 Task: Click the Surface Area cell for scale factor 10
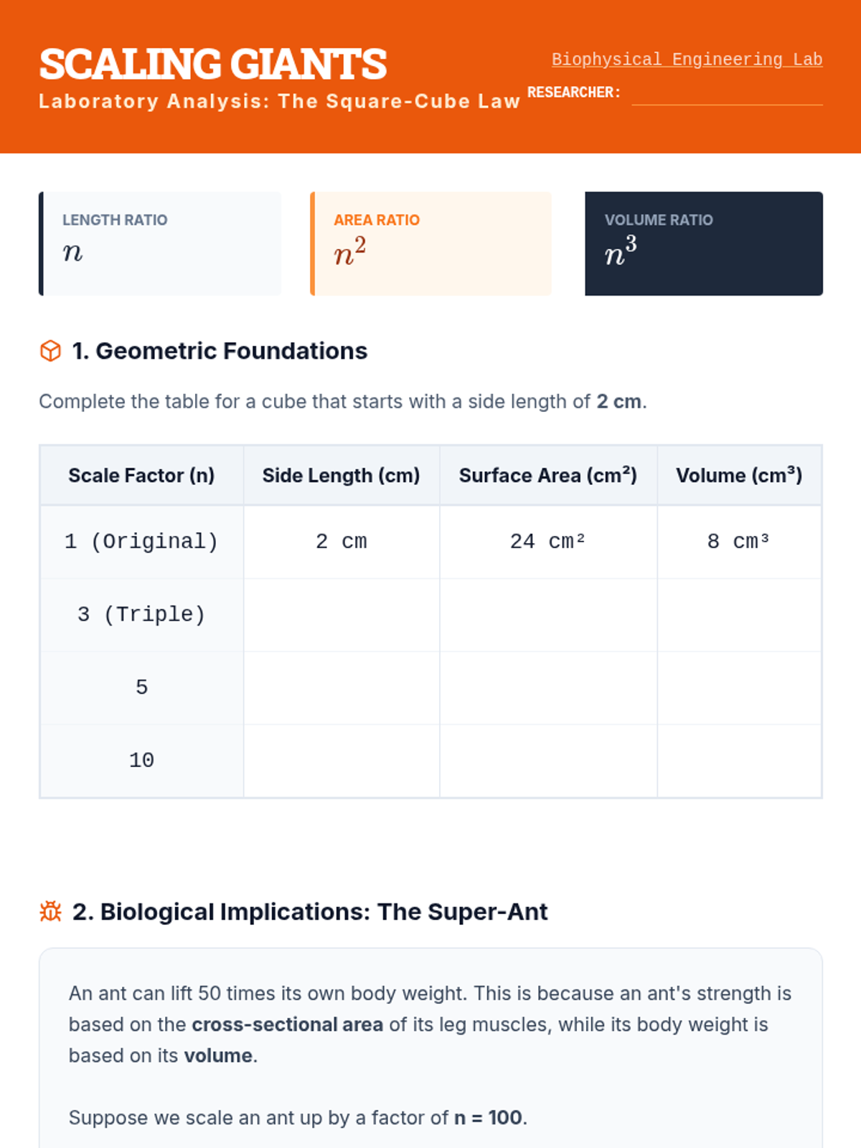(x=548, y=761)
